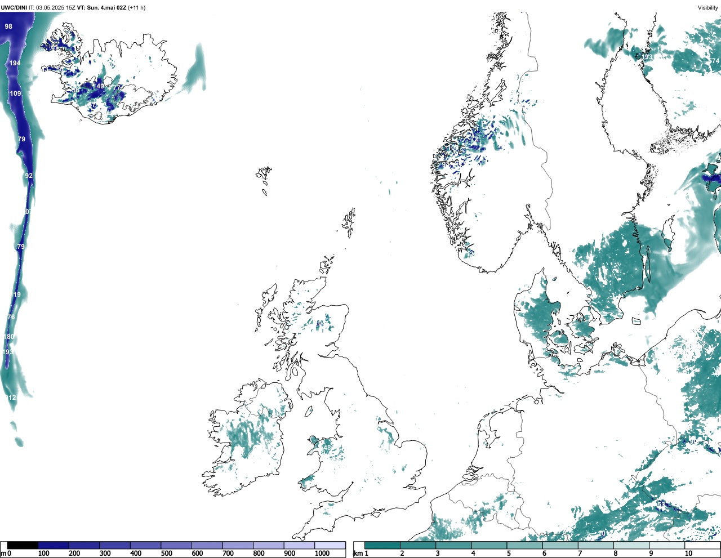The width and height of the screenshot is (721, 558).
Task: Click the 92 visibility value on the map
Action: (x=29, y=176)
